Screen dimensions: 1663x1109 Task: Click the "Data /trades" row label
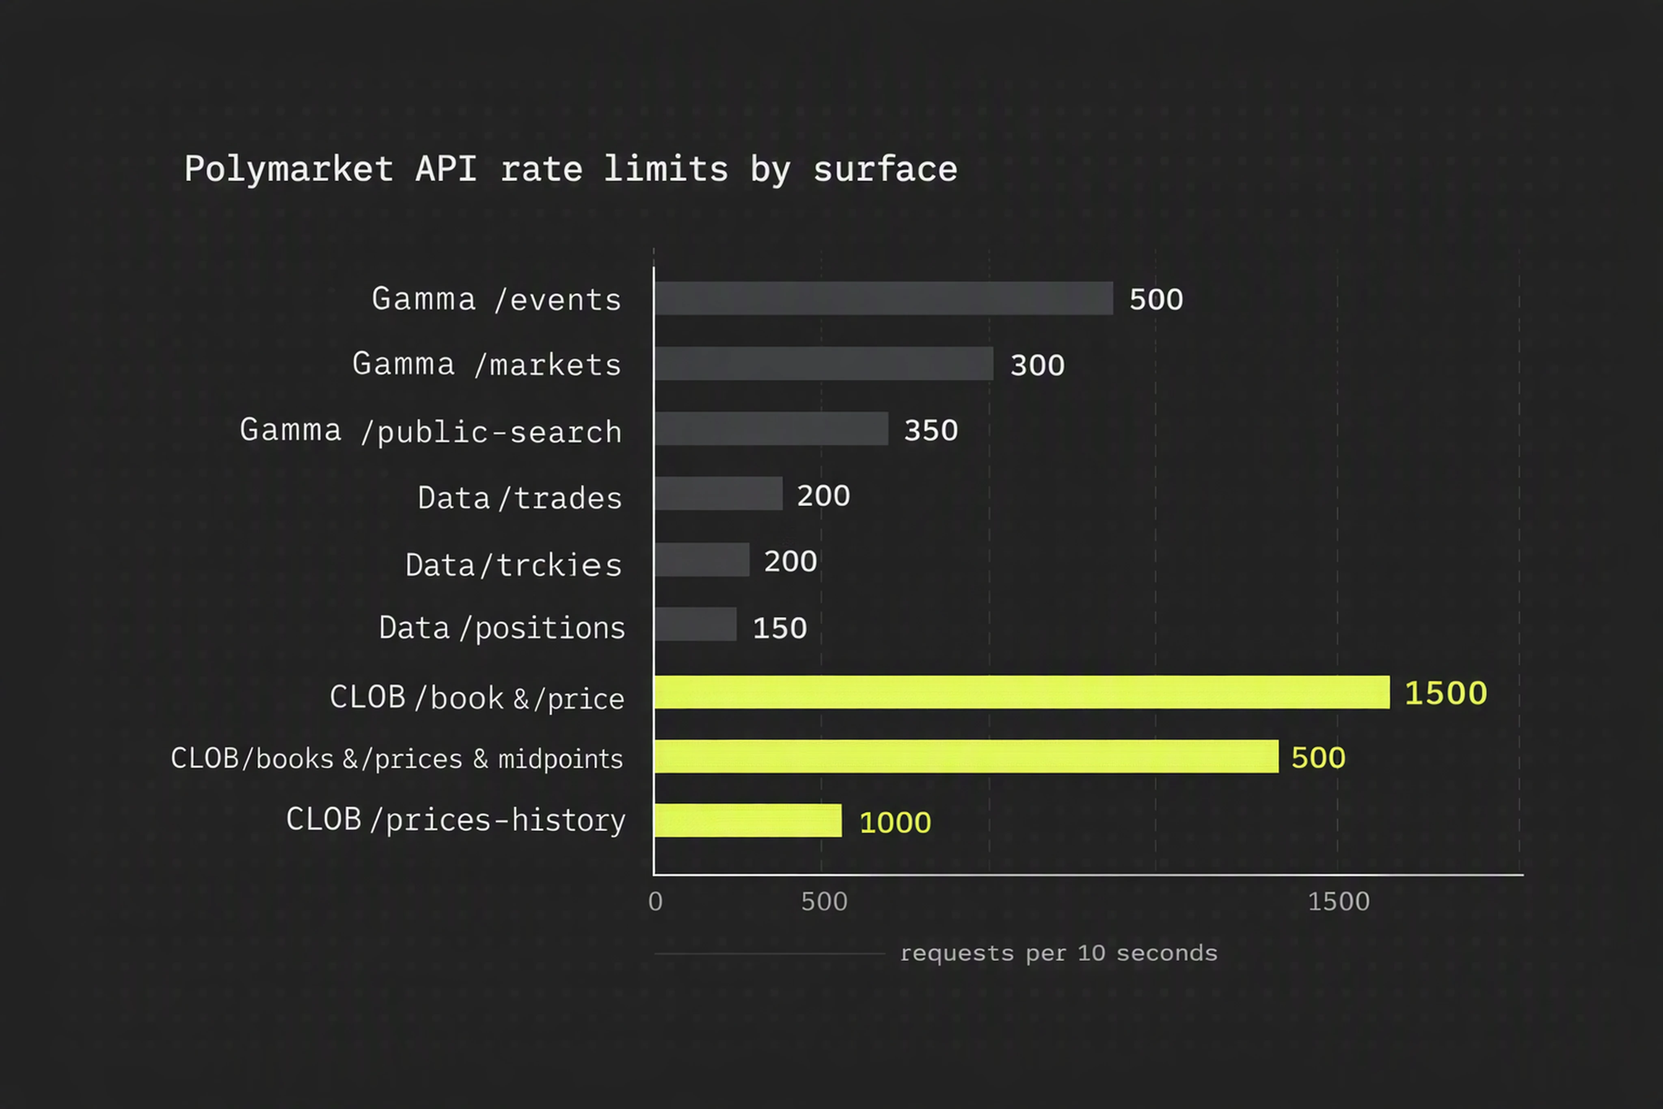point(520,497)
